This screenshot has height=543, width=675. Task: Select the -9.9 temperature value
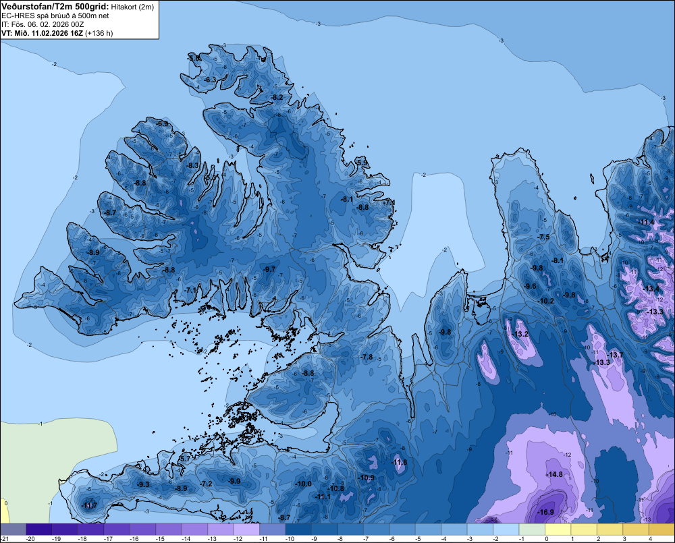pyautogui.click(x=235, y=481)
